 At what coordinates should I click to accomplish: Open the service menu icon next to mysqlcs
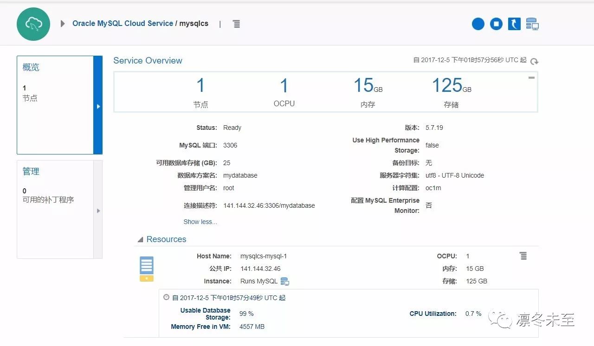pyautogui.click(x=236, y=24)
